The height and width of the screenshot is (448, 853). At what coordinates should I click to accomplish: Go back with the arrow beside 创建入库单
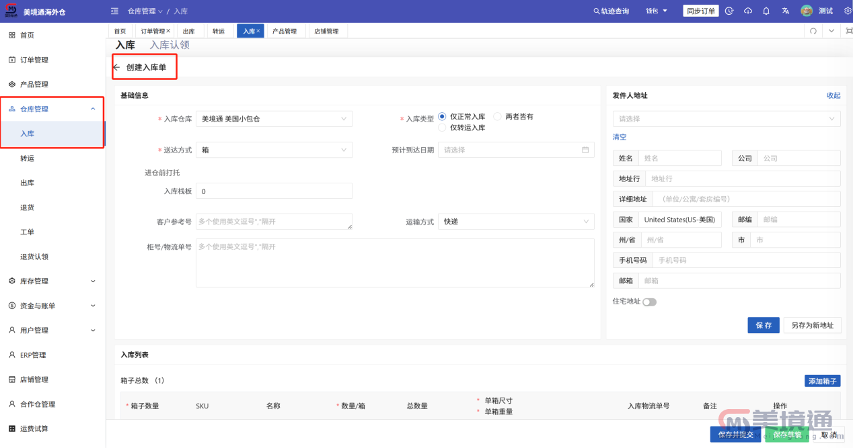click(x=116, y=67)
